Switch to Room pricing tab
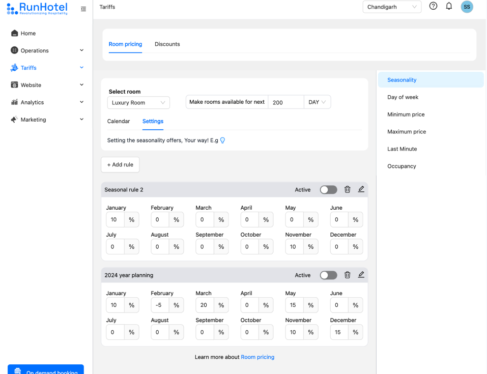This screenshot has width=487, height=374. click(x=125, y=44)
